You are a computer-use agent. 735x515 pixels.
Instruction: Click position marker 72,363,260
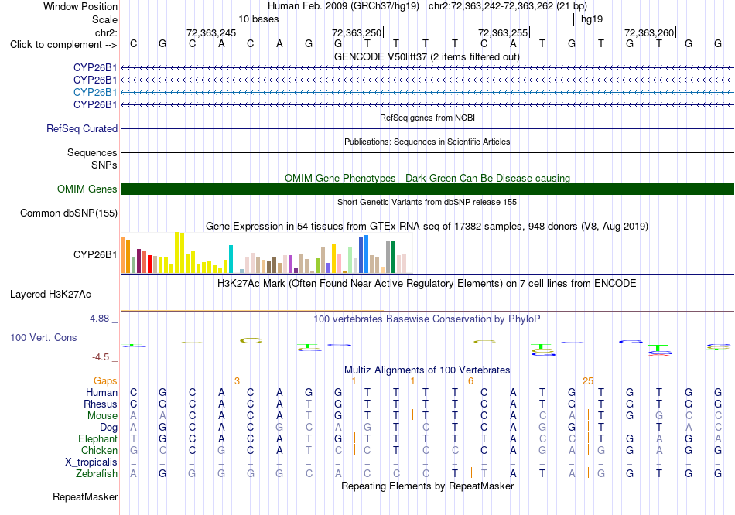click(649, 32)
